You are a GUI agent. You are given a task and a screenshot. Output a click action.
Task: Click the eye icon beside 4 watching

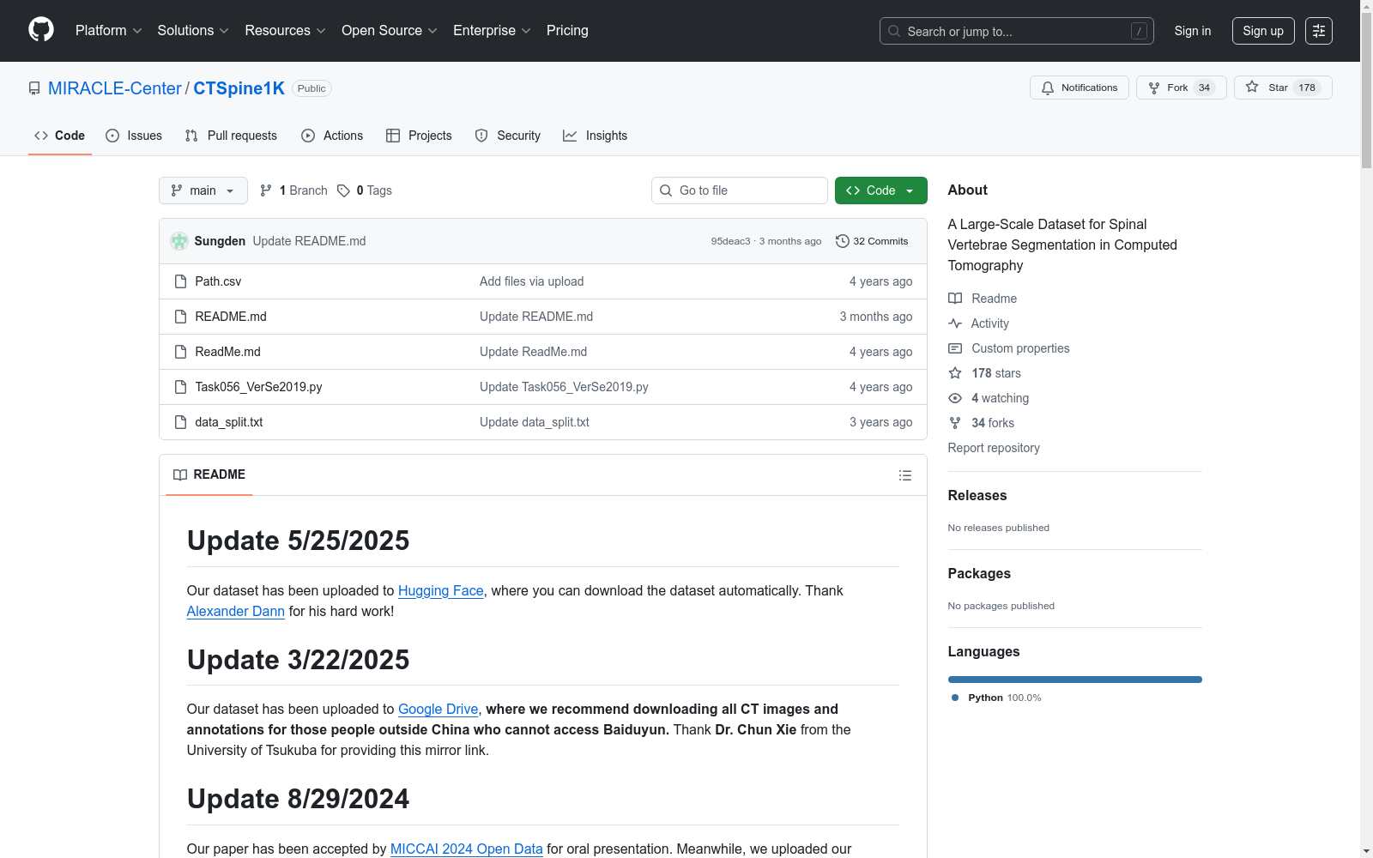(955, 398)
